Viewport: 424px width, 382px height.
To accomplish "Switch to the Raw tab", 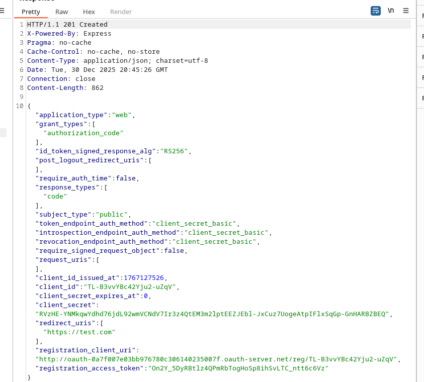I will pos(61,12).
